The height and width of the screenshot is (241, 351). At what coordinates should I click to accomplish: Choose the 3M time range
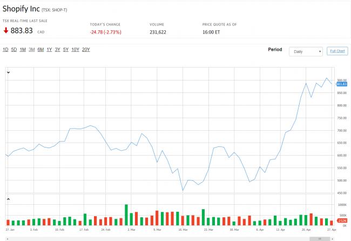(31, 50)
